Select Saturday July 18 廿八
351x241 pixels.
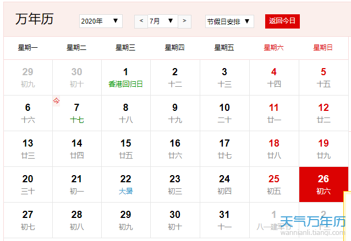click(x=274, y=149)
